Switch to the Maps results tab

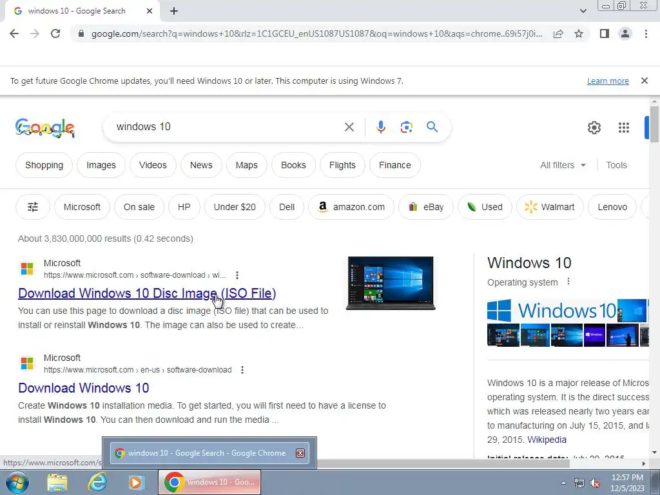247,165
